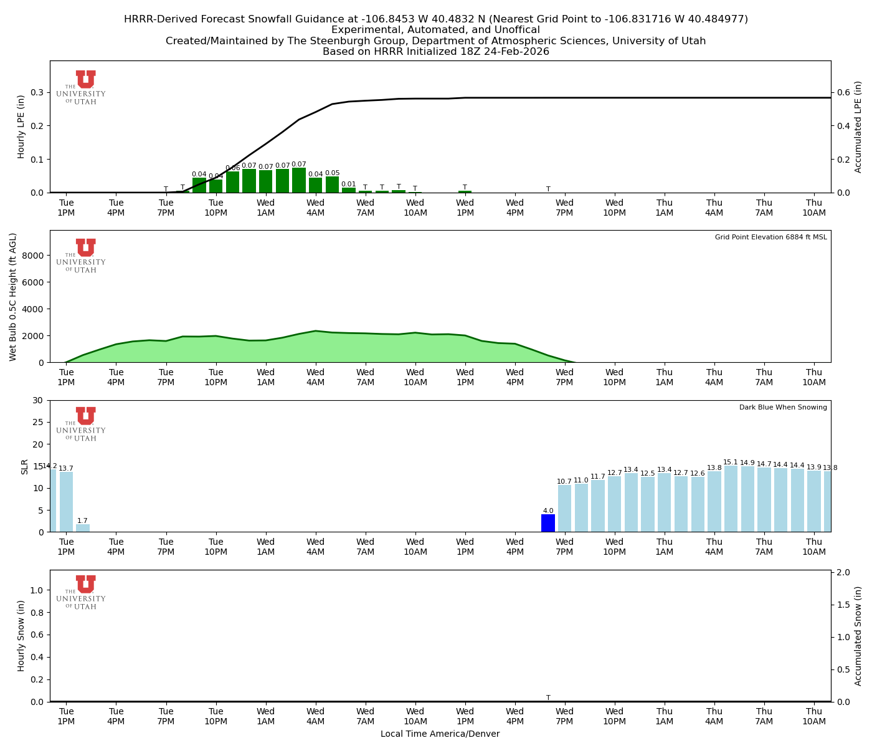Screen dimensions: 872x748
Task: Click the 'Experimental, Automated, and Unoffical' subtitle
Action: click(x=436, y=29)
